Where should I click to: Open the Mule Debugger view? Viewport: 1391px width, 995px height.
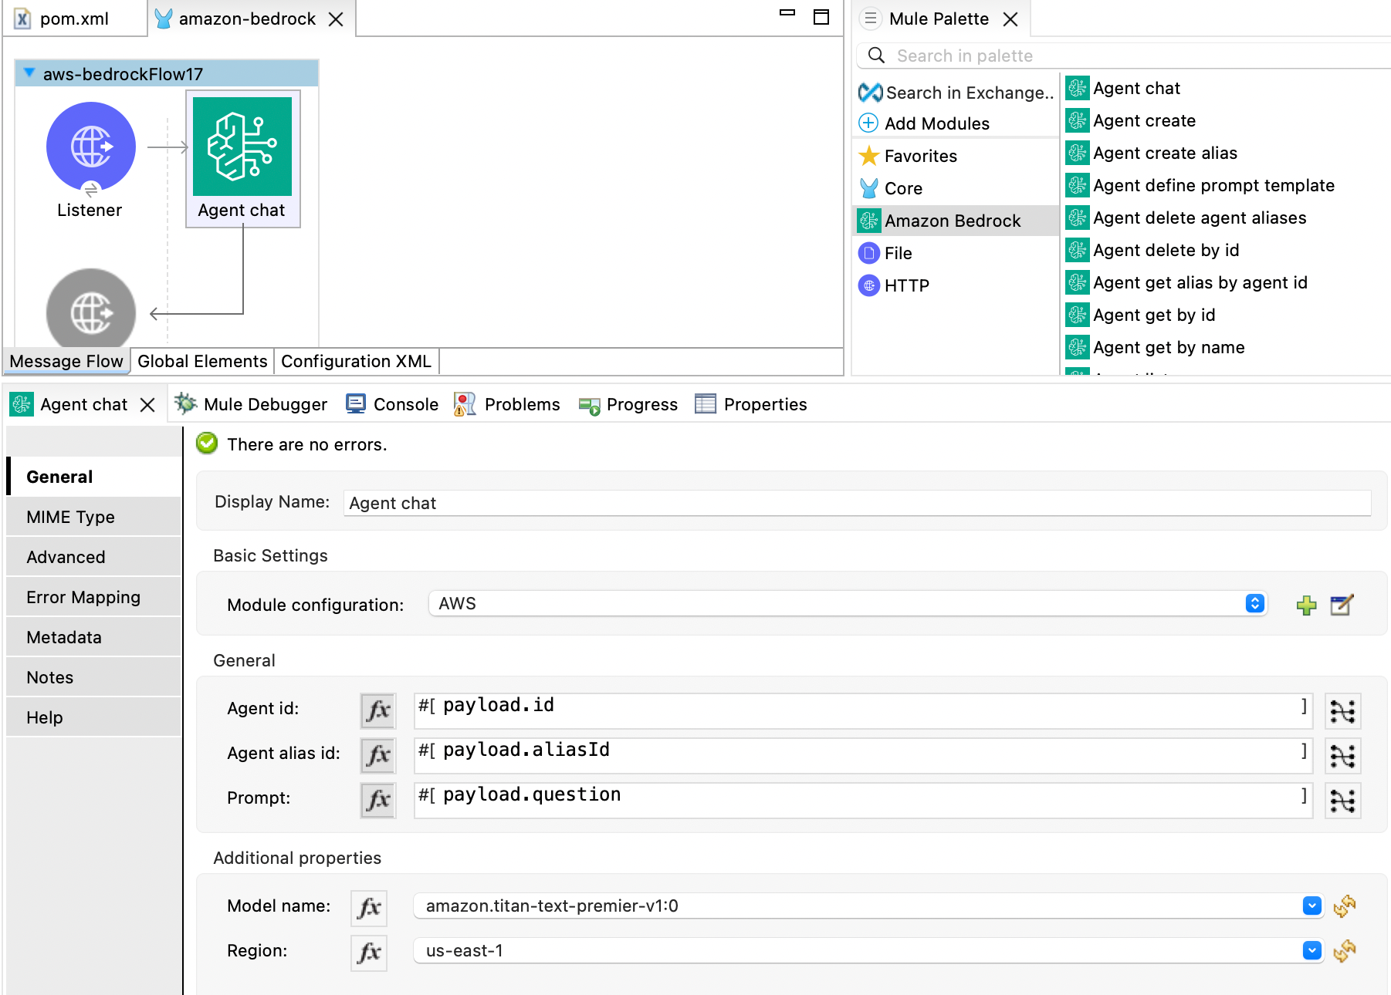point(251,404)
